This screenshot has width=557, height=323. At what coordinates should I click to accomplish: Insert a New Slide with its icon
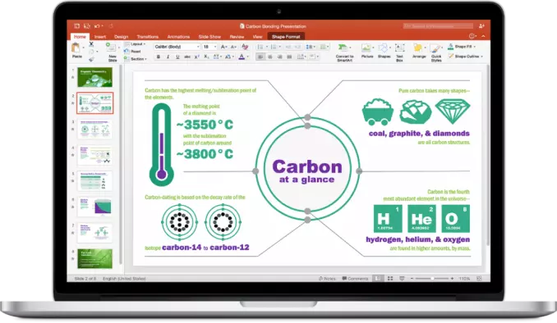(x=111, y=48)
